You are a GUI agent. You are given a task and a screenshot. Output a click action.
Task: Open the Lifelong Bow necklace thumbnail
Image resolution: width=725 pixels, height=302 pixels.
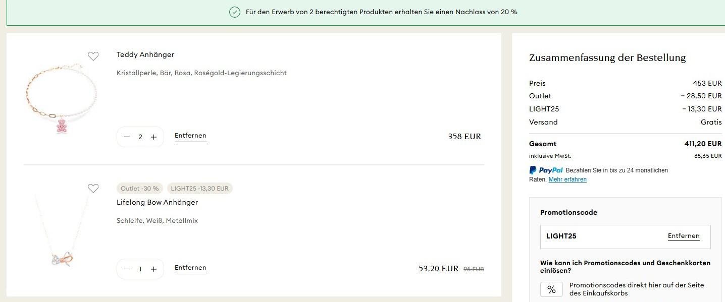[x=61, y=230]
